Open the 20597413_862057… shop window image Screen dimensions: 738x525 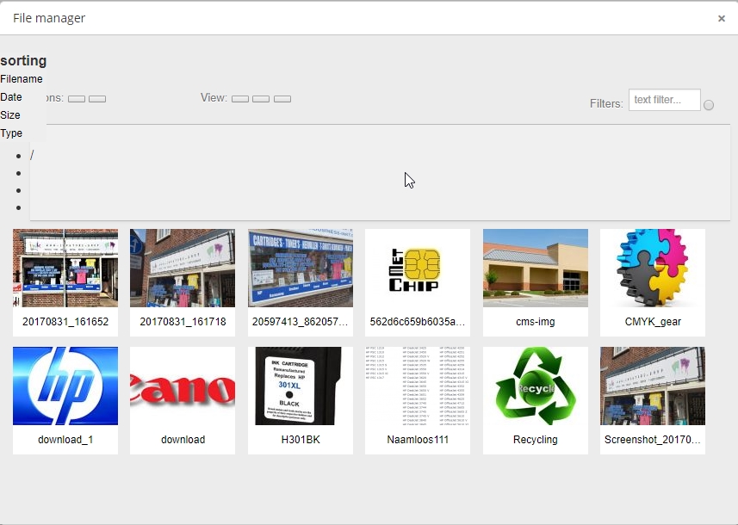pos(301,269)
